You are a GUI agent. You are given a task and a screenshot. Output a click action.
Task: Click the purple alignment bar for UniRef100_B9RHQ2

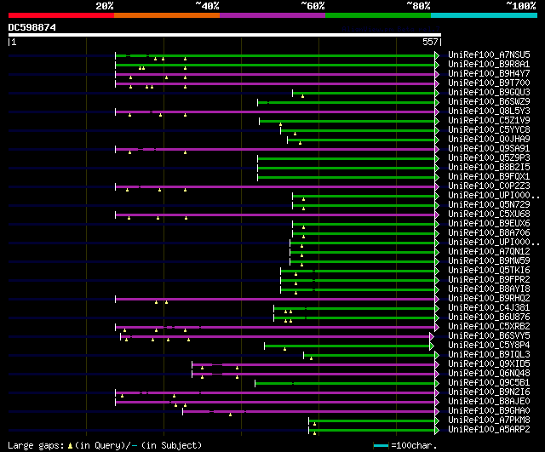pyautogui.click(x=275, y=299)
